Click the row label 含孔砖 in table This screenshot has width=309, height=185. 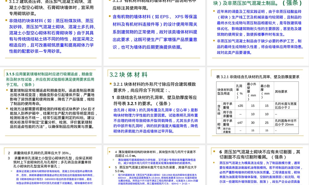click(219, 110)
